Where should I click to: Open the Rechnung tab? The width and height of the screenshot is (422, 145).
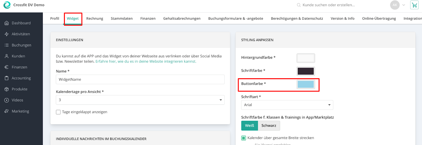[x=95, y=18]
